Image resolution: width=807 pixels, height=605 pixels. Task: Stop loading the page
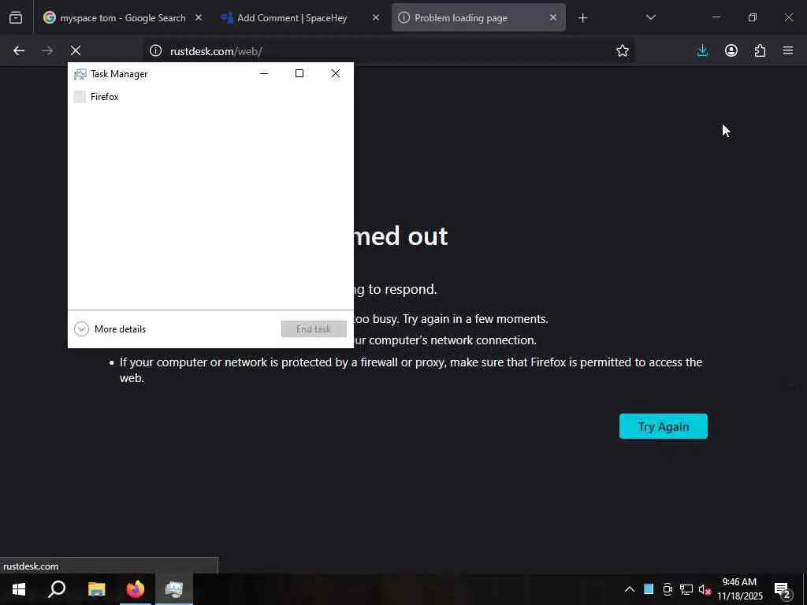click(76, 50)
